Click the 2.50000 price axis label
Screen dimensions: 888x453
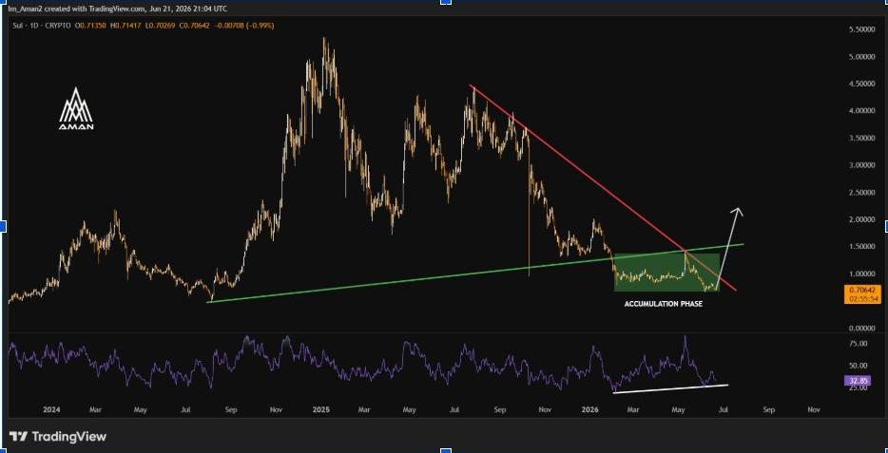pos(860,193)
